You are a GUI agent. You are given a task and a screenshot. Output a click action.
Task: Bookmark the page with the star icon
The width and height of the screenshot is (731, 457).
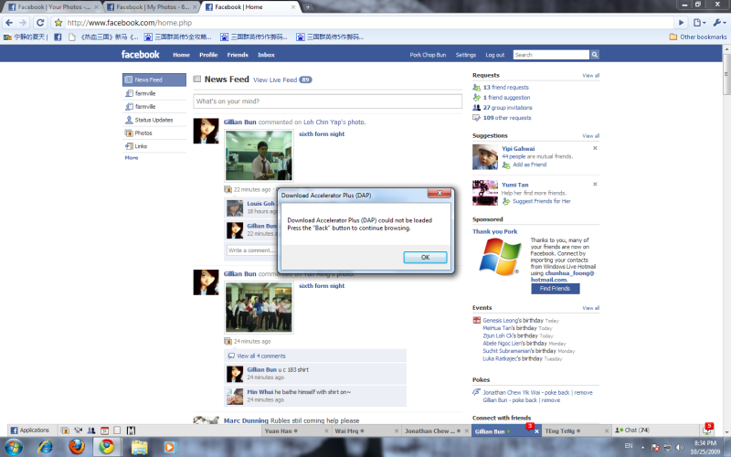point(58,22)
